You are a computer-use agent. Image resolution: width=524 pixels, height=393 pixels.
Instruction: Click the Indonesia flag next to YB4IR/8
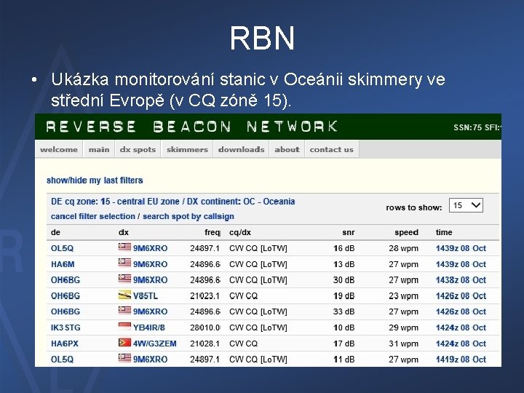click(124, 327)
